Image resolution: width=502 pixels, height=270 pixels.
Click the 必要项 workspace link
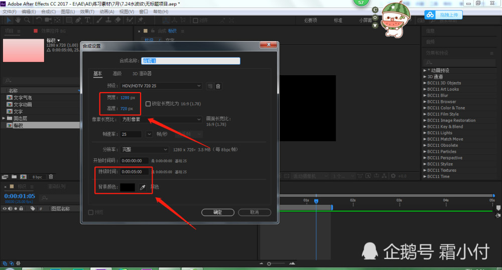[311, 20]
